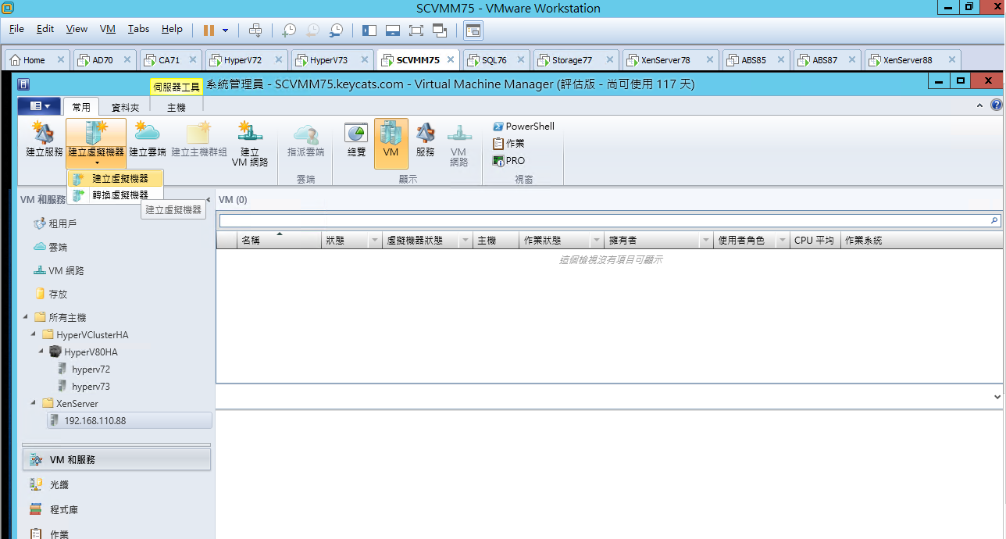Take a snapshot using the VMware toolbar
The image size is (1006, 539).
click(289, 30)
